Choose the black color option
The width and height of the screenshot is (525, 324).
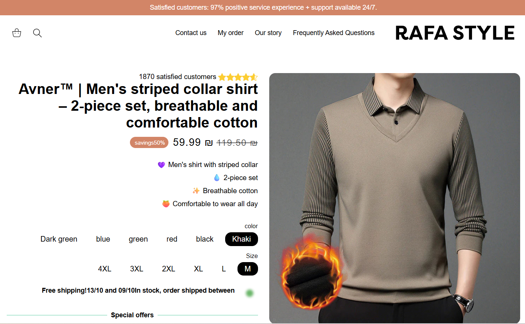coord(205,239)
